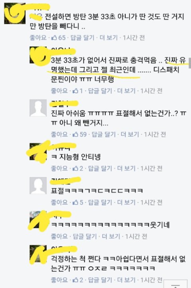Click thumbs-up icon under 지능형 안티넹 comment
This screenshot has width=191, height=288.
tap(76, 168)
